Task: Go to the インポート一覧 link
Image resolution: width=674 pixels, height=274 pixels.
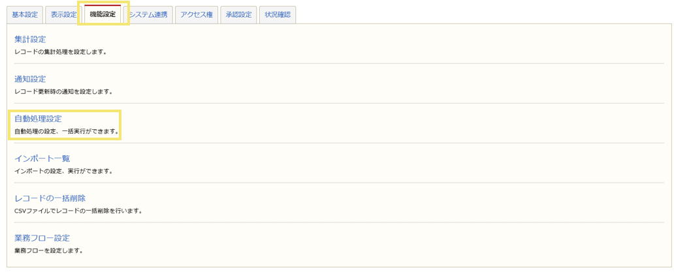Action: [x=42, y=159]
